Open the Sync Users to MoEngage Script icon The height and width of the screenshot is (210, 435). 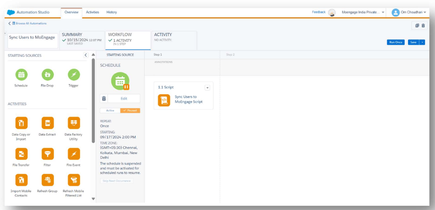point(164,100)
